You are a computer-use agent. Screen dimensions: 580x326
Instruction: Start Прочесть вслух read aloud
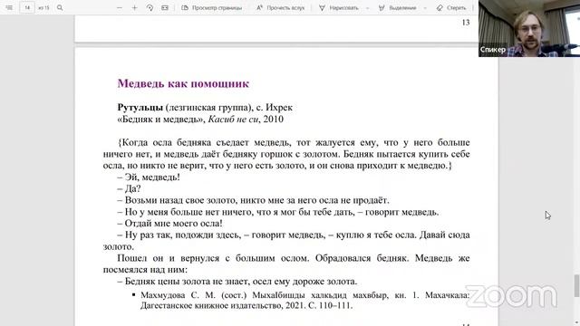point(280,7)
